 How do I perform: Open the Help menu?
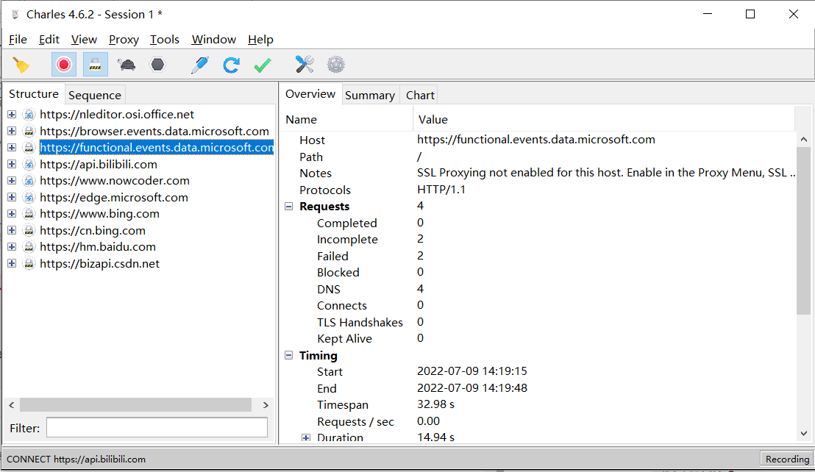(x=260, y=40)
